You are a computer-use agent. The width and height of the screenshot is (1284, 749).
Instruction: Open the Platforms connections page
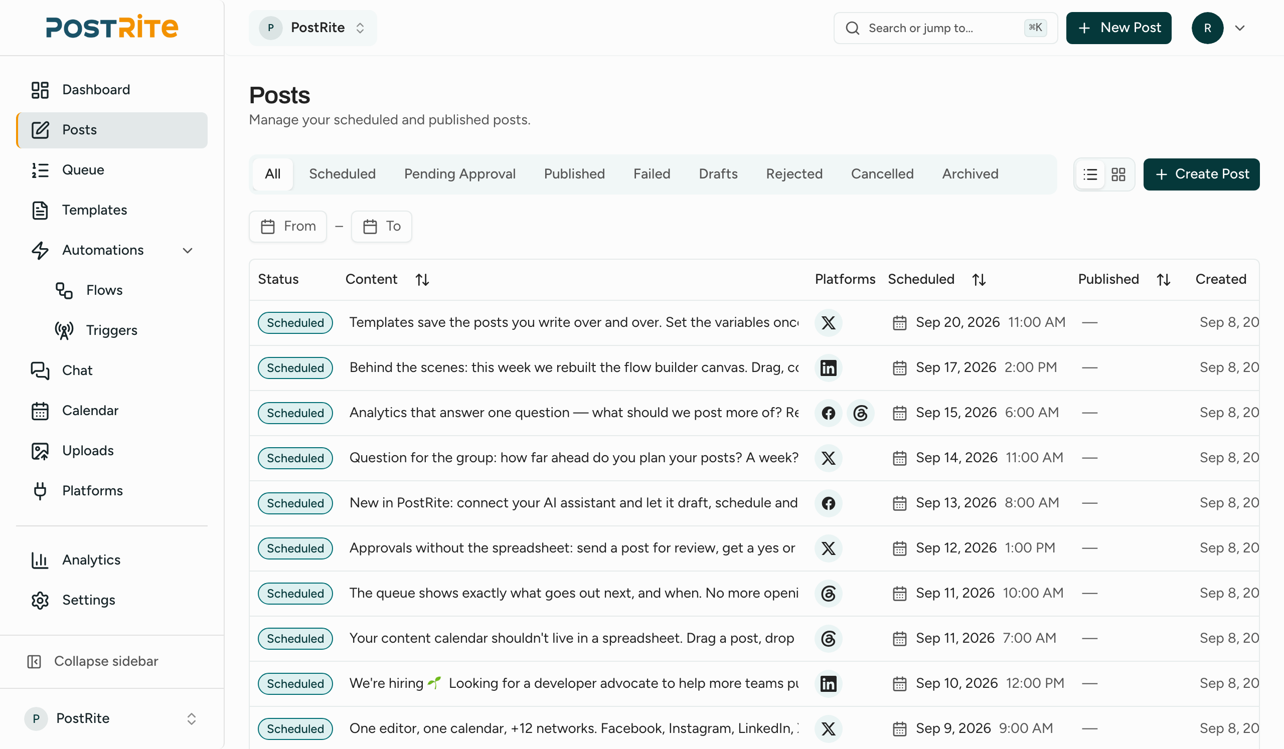coord(111,491)
